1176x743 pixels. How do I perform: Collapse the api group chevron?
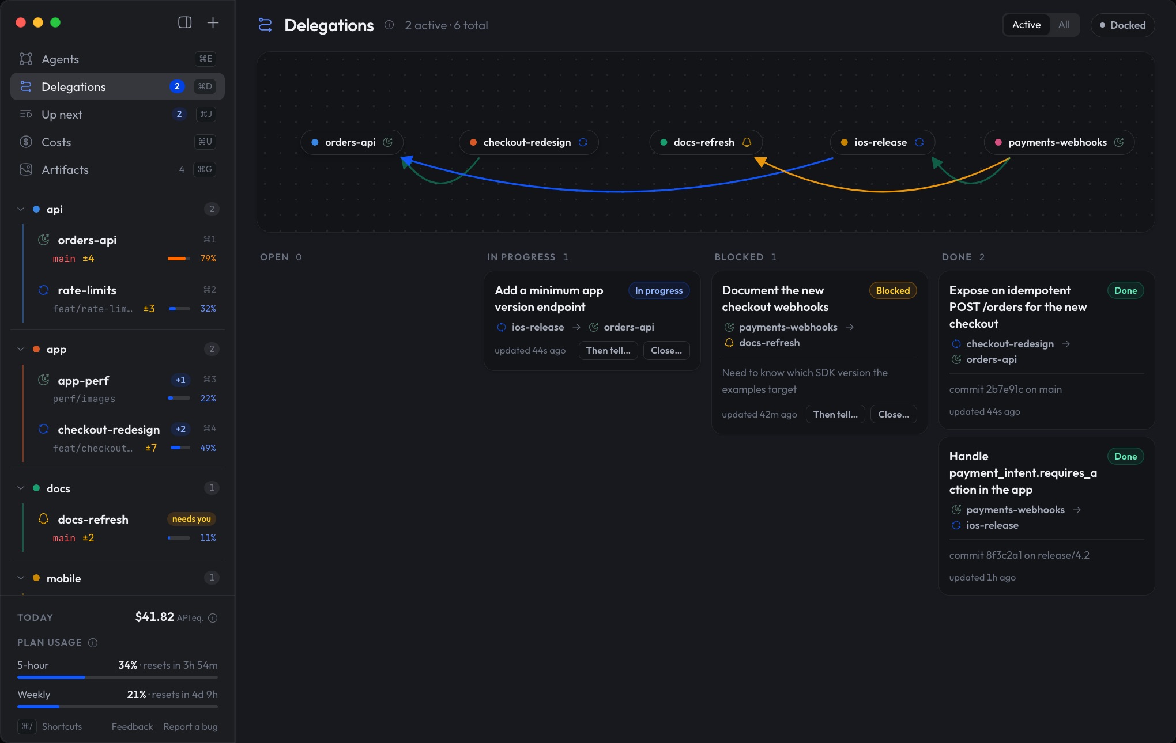pos(21,209)
